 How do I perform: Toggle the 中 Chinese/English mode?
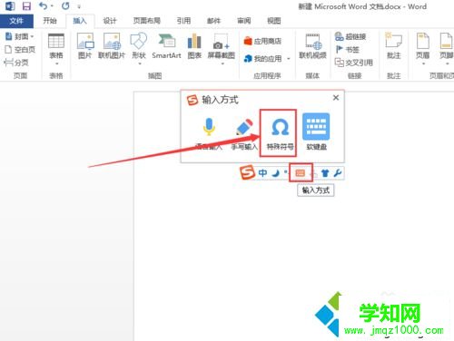click(x=262, y=173)
